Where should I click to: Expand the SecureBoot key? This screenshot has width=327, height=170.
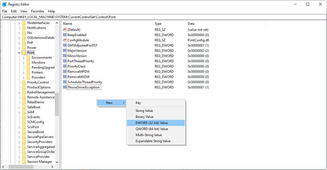click(x=19, y=132)
